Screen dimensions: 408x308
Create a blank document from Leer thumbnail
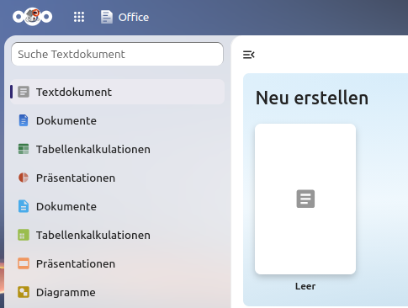coord(305,199)
